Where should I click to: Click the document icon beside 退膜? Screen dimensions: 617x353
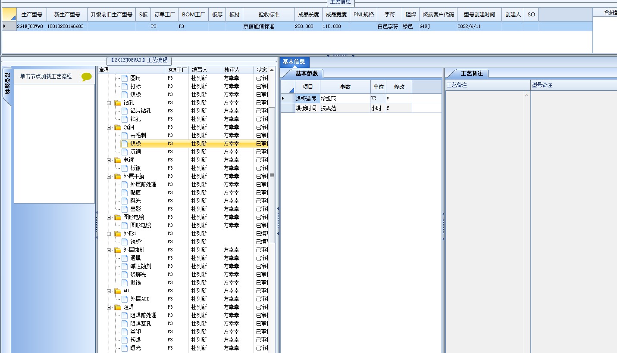[125, 258]
